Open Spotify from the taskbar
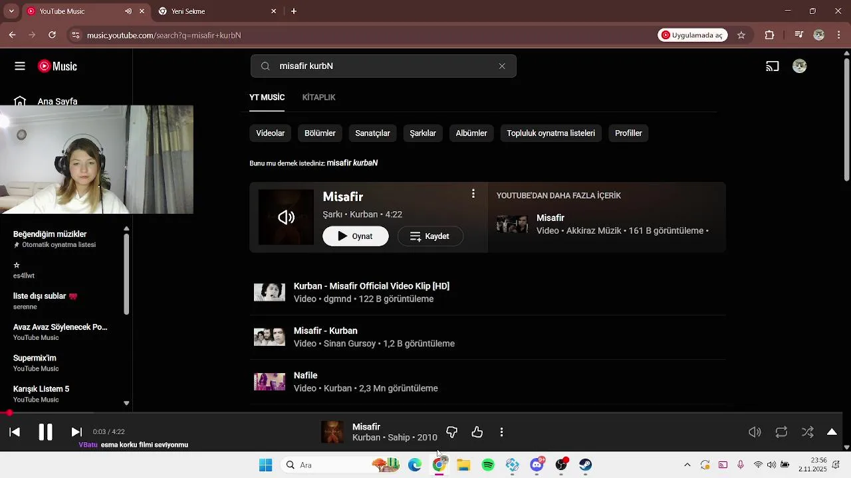Image resolution: width=851 pixels, height=478 pixels. 488,465
